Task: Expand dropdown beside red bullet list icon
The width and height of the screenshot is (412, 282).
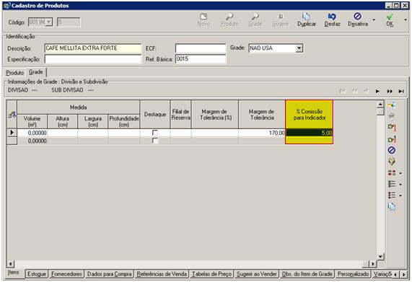Action: (x=400, y=195)
